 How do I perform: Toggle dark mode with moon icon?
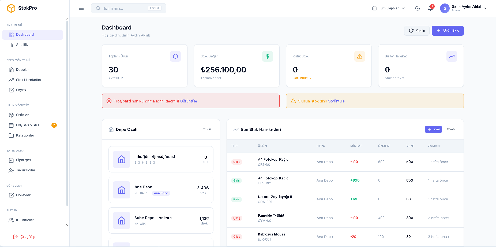tap(417, 8)
